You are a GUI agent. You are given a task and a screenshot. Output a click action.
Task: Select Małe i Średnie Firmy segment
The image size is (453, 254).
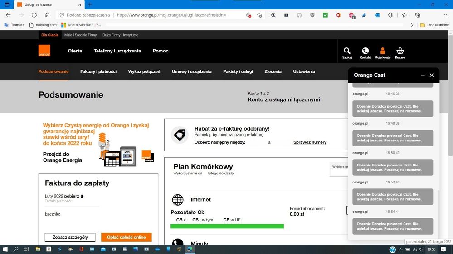click(81, 35)
